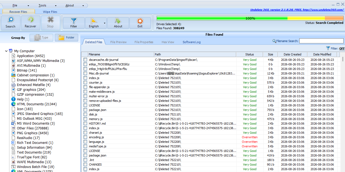Click the 100% scan progress bar
This screenshot has height=172, width=345.
(250, 18)
